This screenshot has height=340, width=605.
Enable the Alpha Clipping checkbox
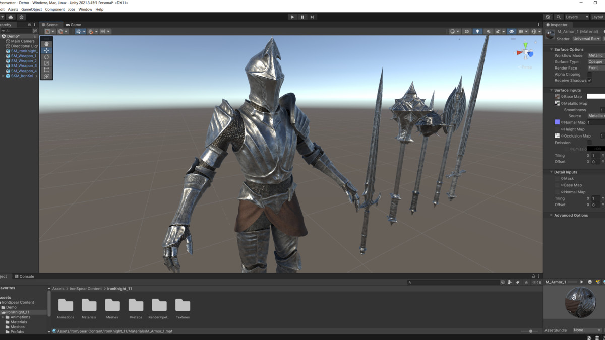point(589,74)
